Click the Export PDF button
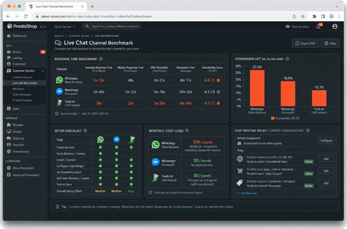The width and height of the screenshot is (347, 229). [x=305, y=43]
